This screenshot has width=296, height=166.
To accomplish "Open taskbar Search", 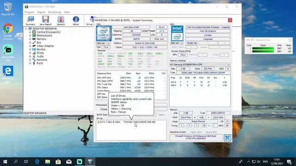I will click(x=16, y=162).
